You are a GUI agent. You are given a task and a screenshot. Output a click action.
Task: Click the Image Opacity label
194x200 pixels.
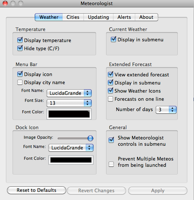(x=38, y=137)
